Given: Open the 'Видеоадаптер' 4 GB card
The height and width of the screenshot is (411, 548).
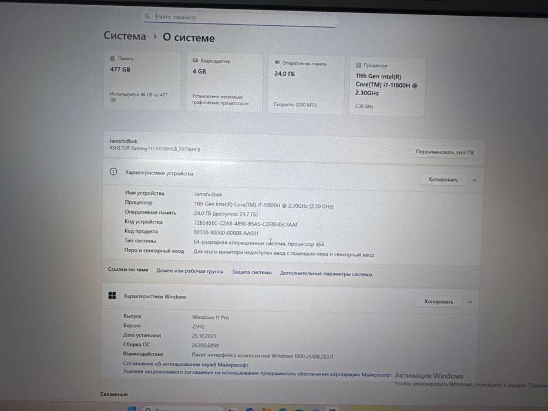Looking at the screenshot, I should (224, 82).
